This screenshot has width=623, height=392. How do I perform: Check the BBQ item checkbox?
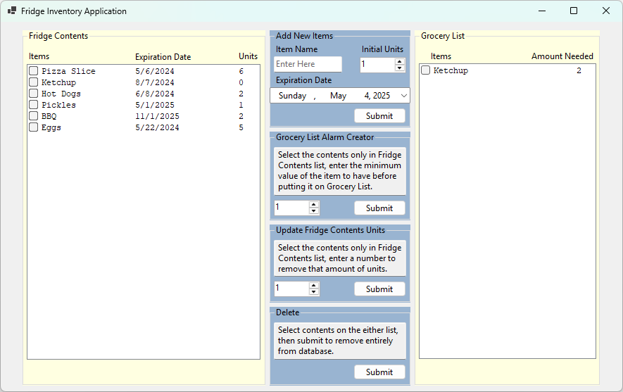point(33,115)
